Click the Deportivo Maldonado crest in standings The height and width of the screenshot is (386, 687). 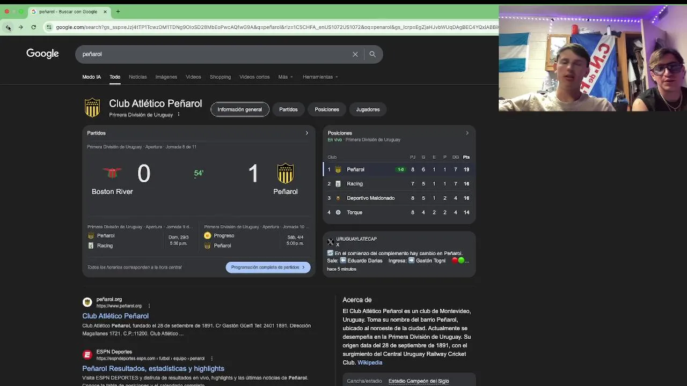338,198
